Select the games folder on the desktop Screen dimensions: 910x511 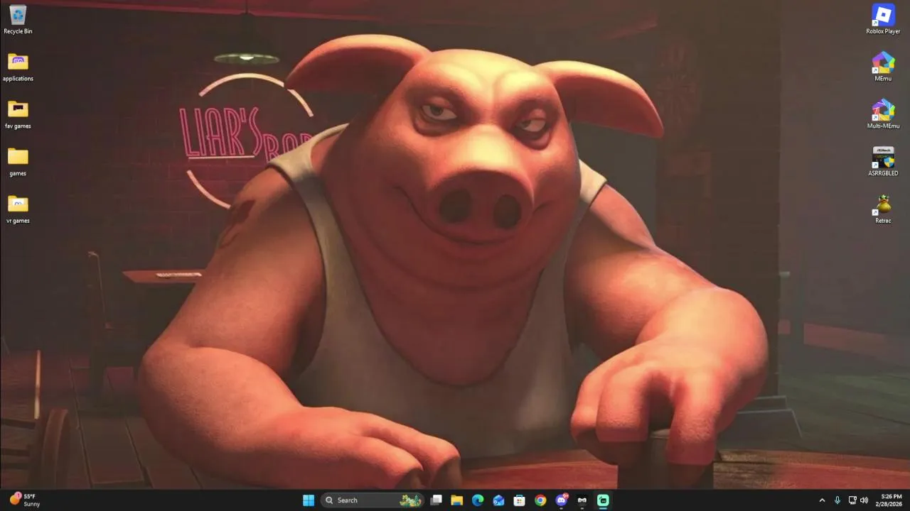(18, 162)
